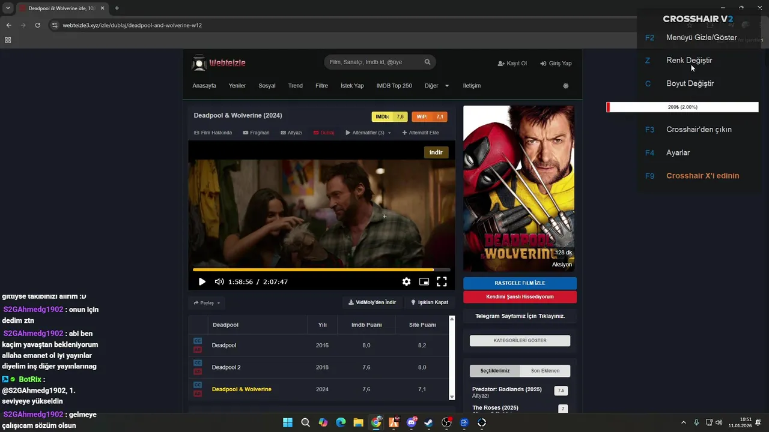Screen dimensions: 769x432
Task: Open system volume tray icon
Action: pyautogui.click(x=719, y=422)
